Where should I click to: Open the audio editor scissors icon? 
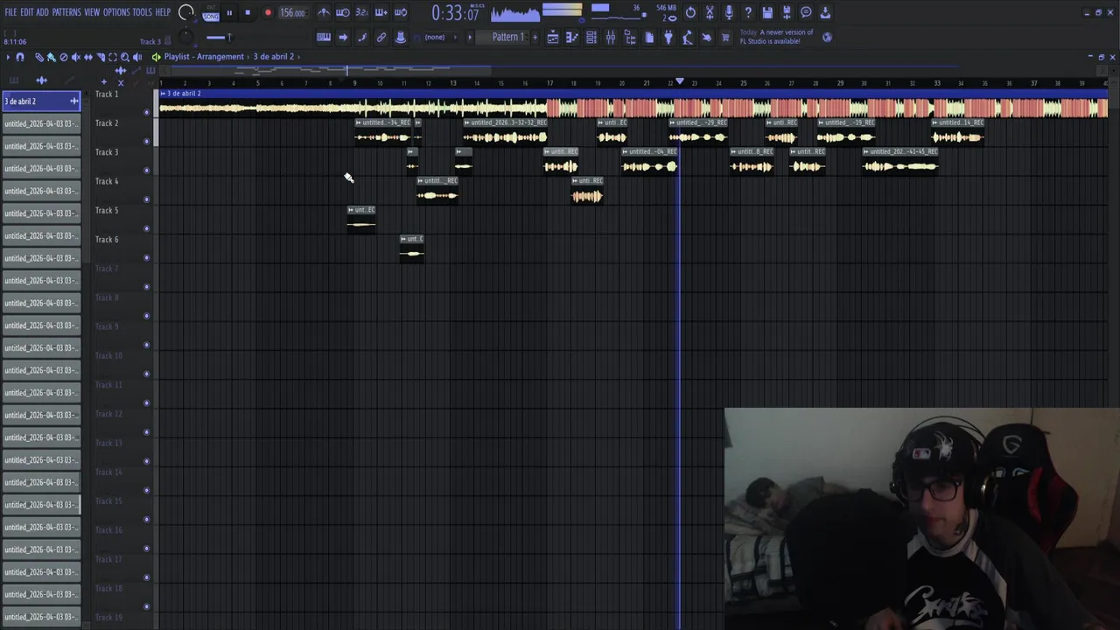(x=710, y=12)
